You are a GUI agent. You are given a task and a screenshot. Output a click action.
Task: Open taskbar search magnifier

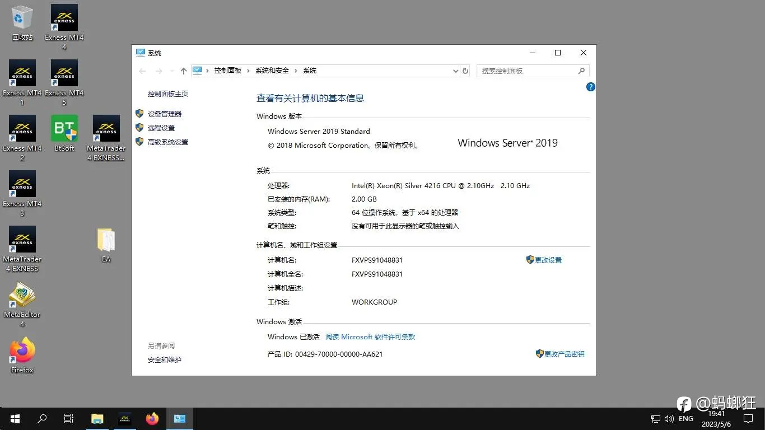pyautogui.click(x=42, y=419)
